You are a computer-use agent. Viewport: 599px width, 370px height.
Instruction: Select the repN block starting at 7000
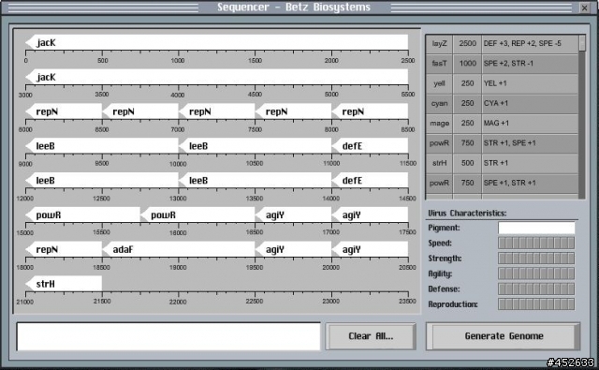coord(216,111)
